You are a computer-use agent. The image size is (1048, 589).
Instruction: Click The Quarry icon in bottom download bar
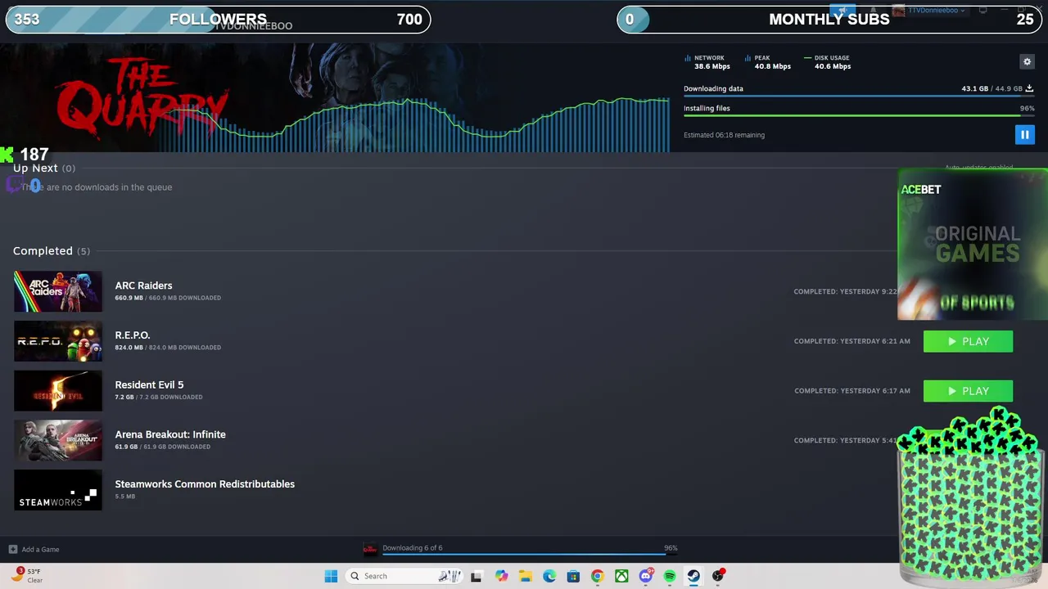click(370, 548)
